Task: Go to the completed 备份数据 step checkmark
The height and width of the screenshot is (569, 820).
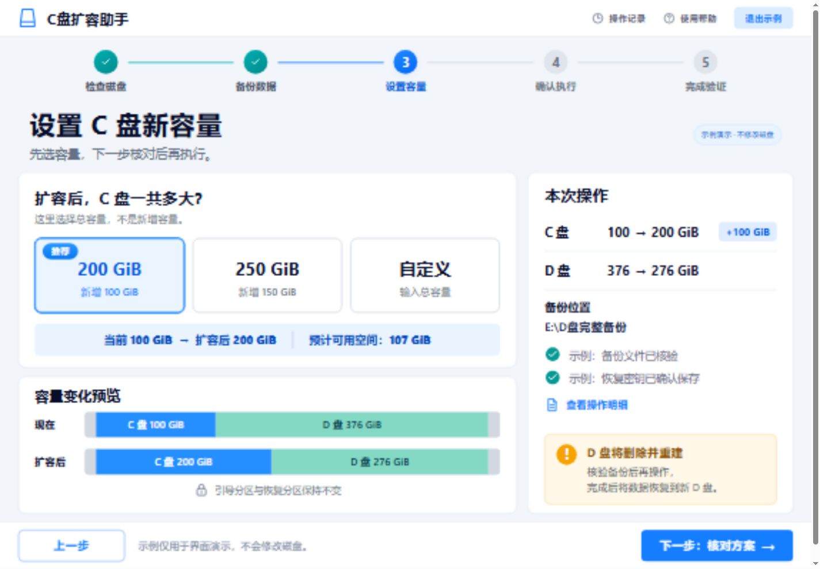Action: click(x=255, y=62)
